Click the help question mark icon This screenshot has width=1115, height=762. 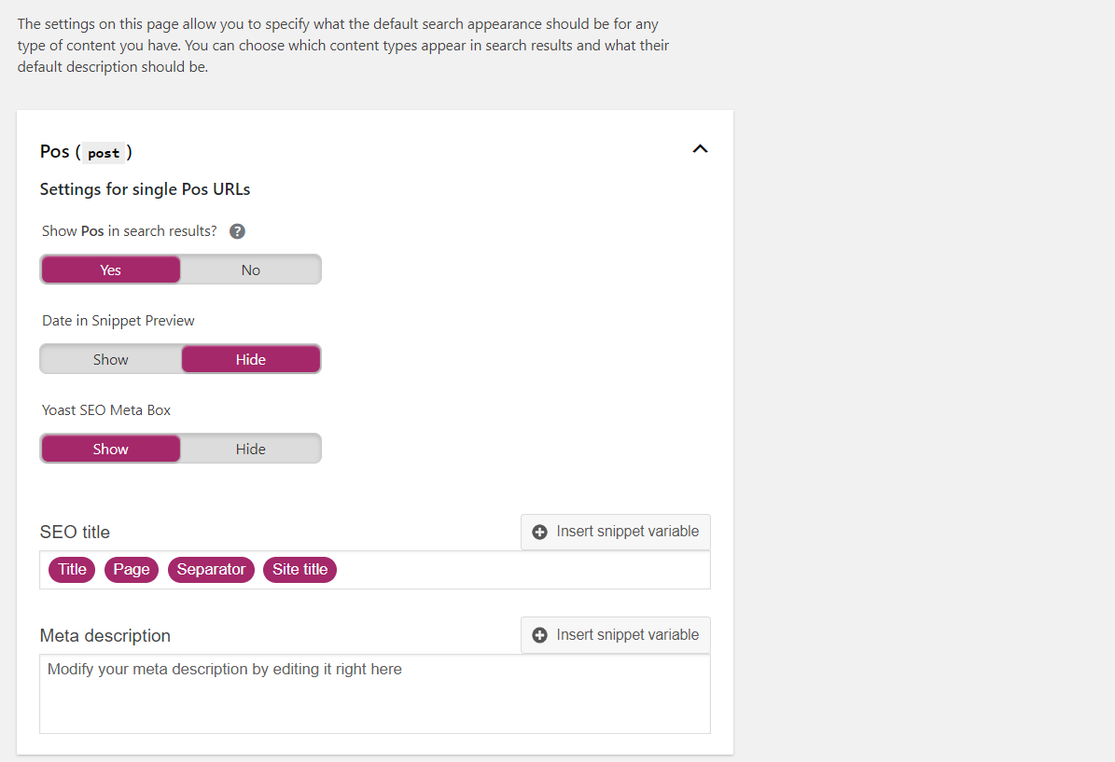tap(238, 231)
